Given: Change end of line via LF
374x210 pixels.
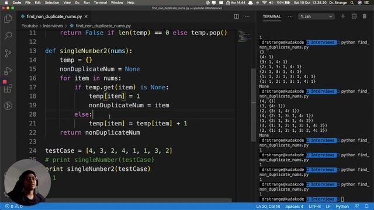Looking at the screenshot, I should (x=328, y=206).
